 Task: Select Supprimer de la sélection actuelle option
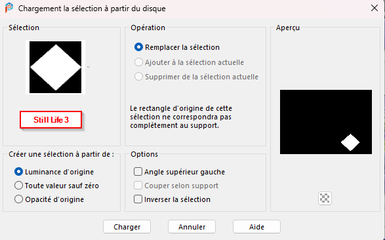click(x=138, y=77)
